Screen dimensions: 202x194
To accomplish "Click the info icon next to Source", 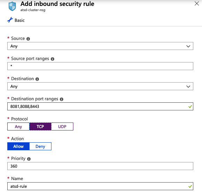I will (x=28, y=39).
